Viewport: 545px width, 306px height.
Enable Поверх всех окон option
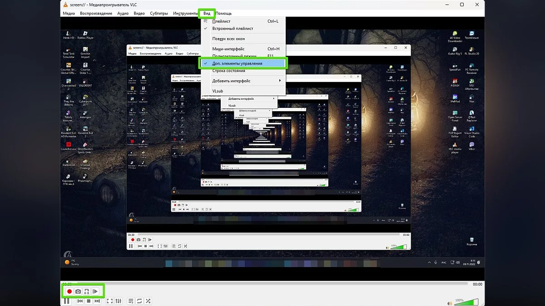point(243,39)
